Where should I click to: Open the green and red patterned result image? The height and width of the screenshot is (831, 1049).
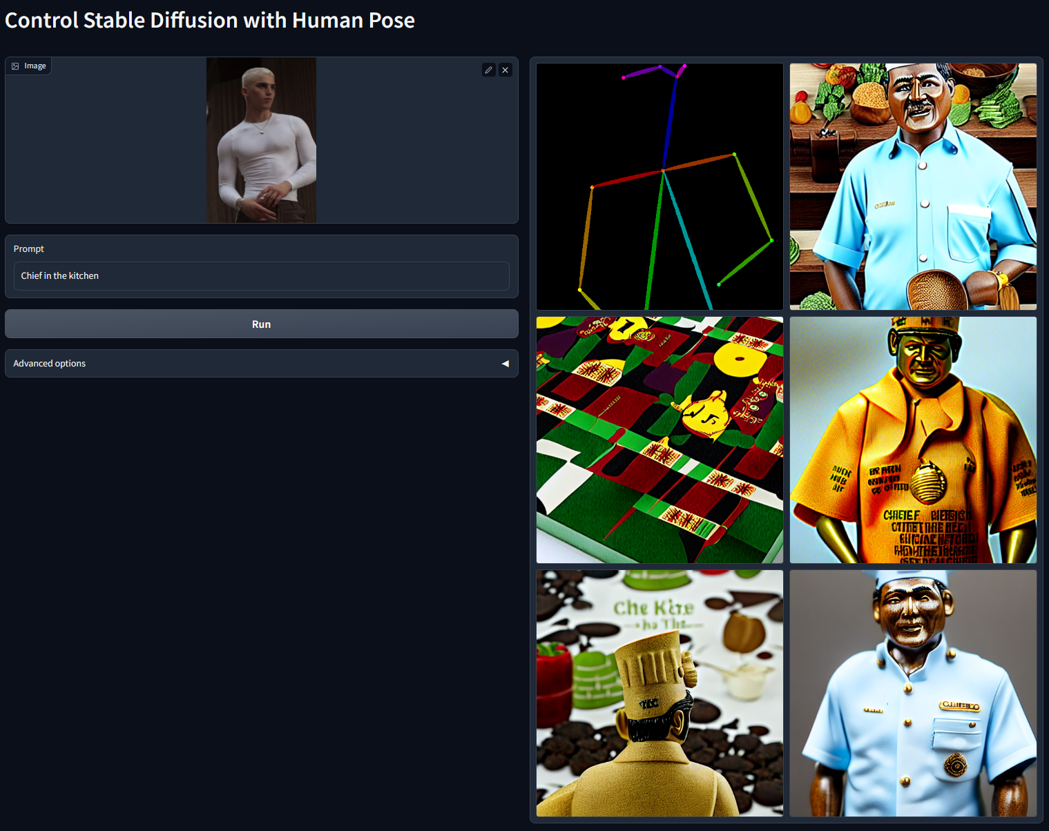(x=660, y=440)
